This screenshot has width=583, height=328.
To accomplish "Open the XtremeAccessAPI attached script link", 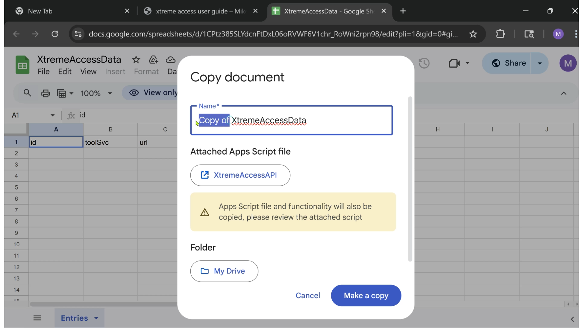I will [240, 175].
